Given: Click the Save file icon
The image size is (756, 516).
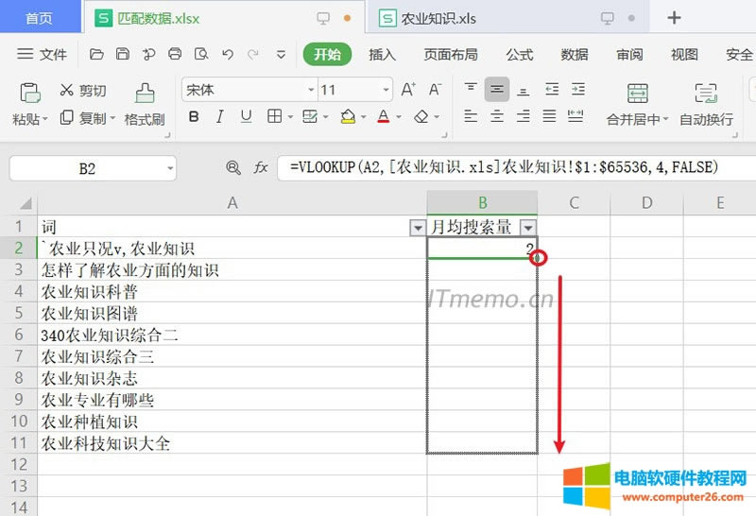Looking at the screenshot, I should coord(123,55).
